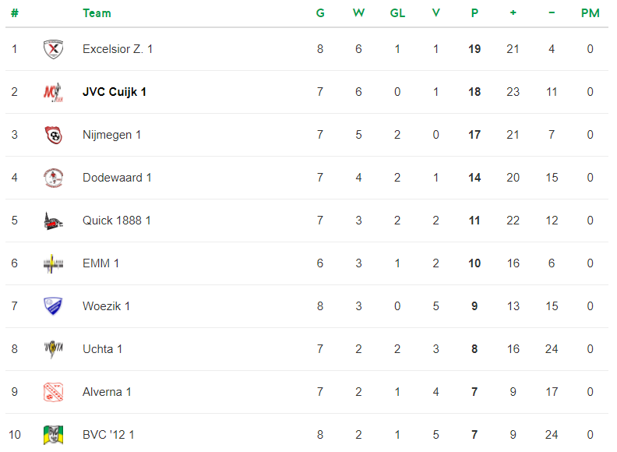Click the Alverna 1 red-striped crest
The width and height of the screenshot is (617, 452).
(x=53, y=392)
